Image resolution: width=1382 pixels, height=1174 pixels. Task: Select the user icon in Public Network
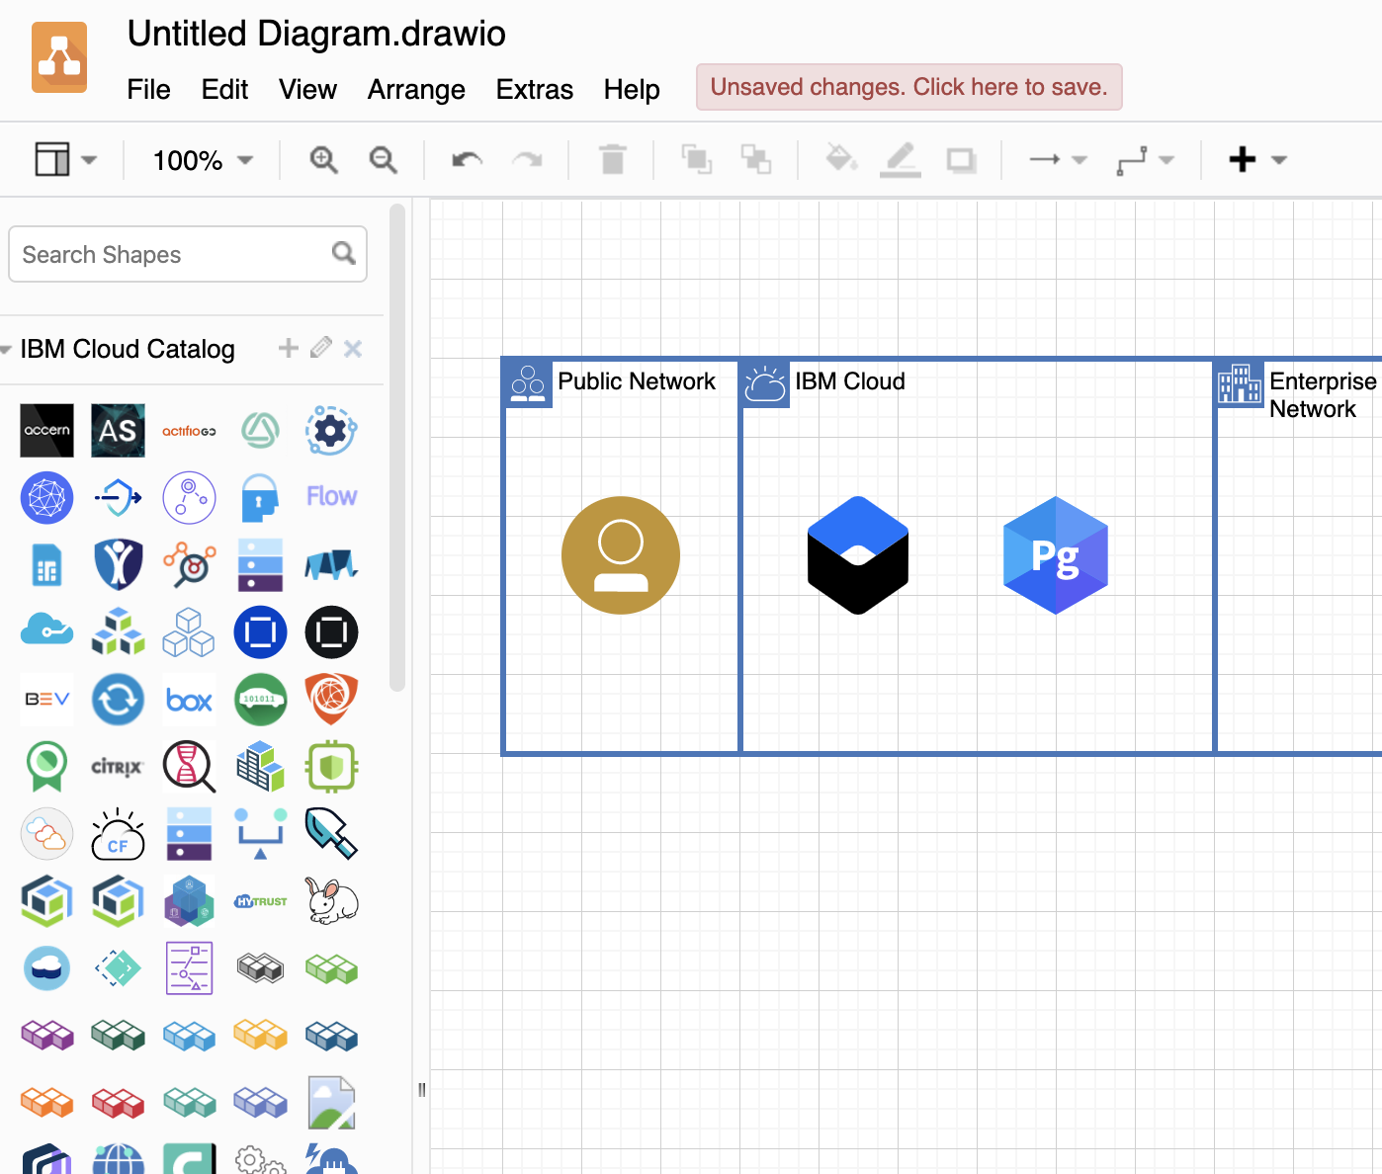click(x=620, y=555)
